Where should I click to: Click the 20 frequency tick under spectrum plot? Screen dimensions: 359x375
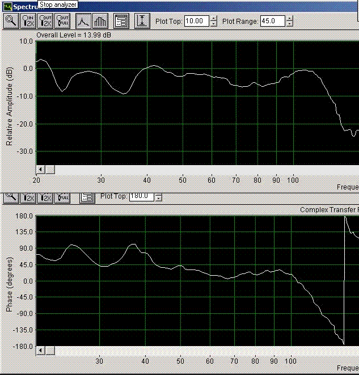pyautogui.click(x=36, y=180)
